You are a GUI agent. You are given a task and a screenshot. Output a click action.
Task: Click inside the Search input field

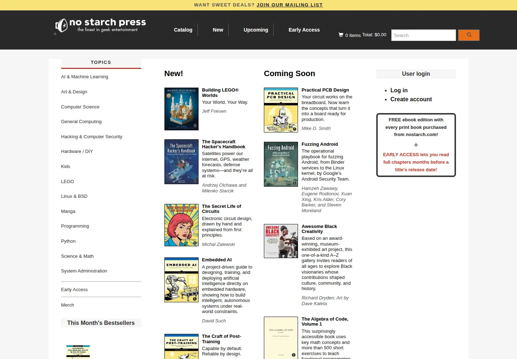click(424, 35)
